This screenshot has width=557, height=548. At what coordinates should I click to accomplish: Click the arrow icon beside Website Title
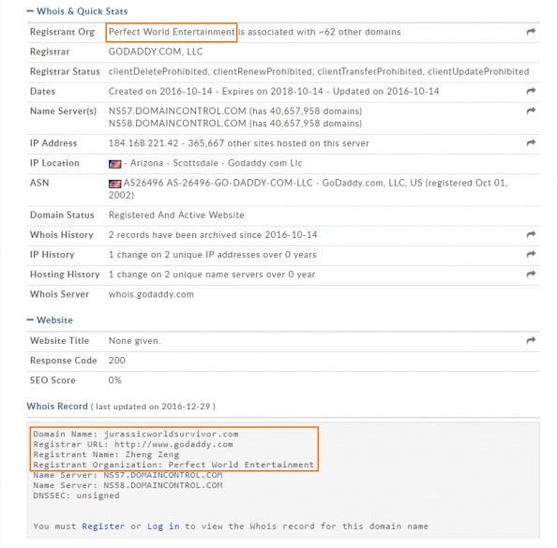pyautogui.click(x=531, y=340)
